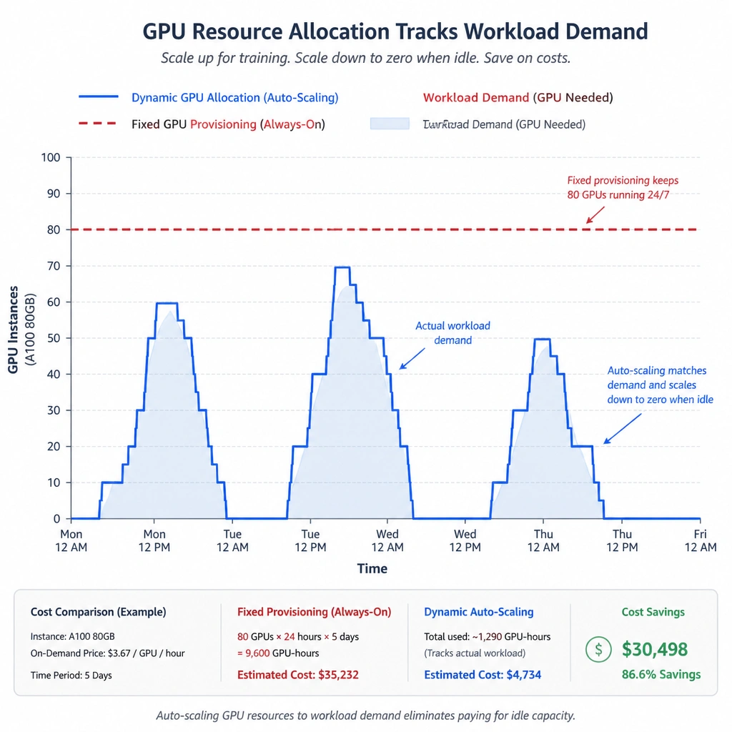Click the 'Actual workload demand' annotation text
Image resolution: width=732 pixels, height=732 pixels.
tap(452, 333)
